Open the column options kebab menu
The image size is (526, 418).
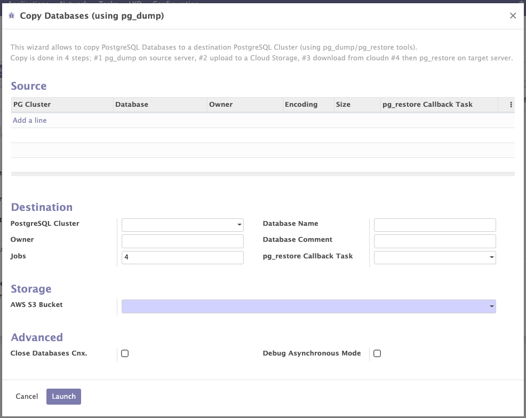tap(511, 105)
